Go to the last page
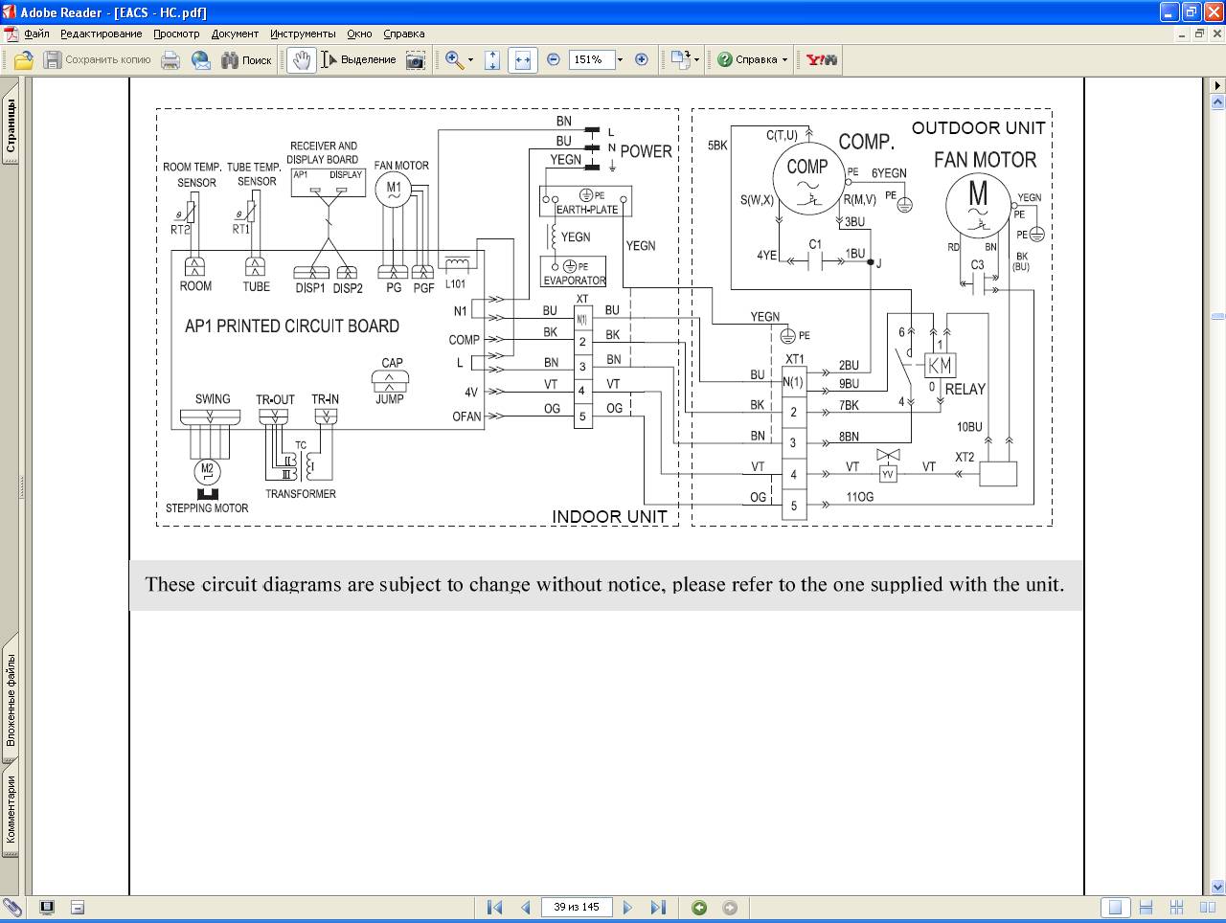1226x923 pixels. [659, 908]
